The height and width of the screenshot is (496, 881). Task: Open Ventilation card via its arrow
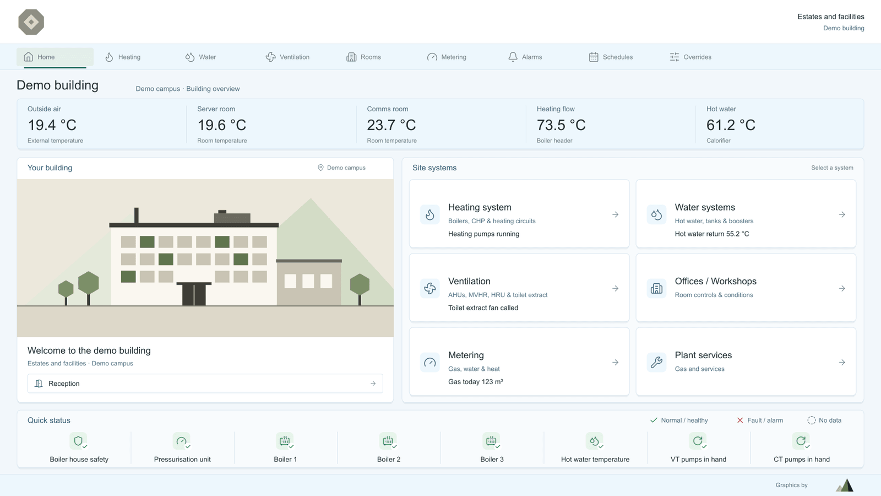pos(616,288)
